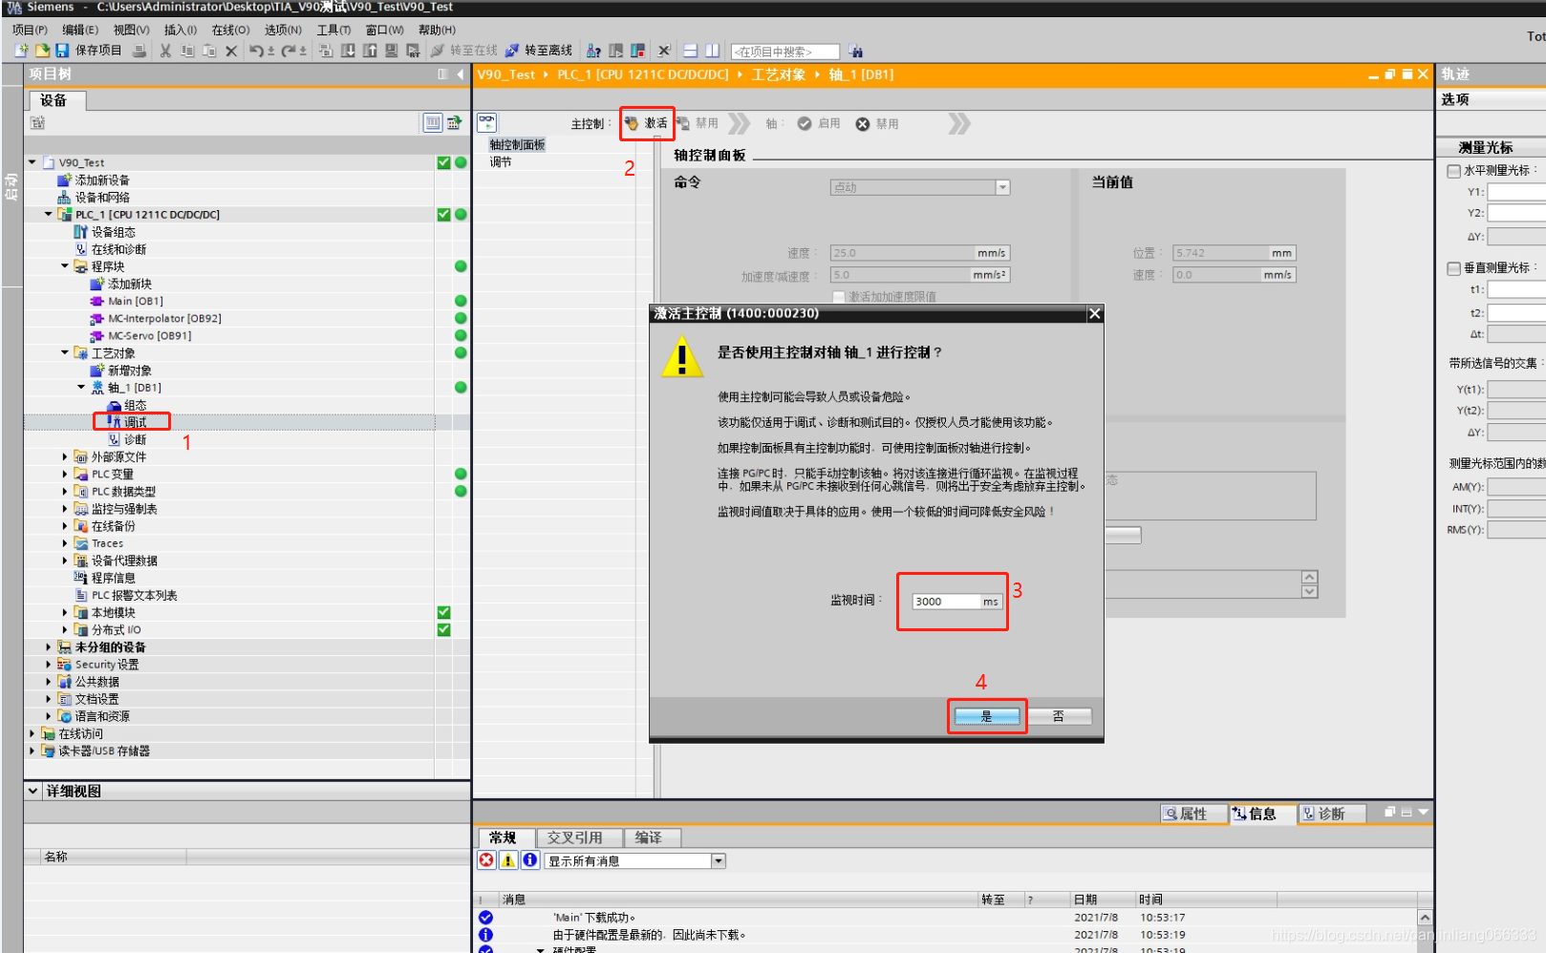Open the Tools (T) menu

[x=333, y=30]
